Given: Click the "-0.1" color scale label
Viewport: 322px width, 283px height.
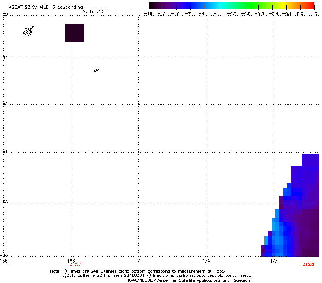Looking at the screenshot, I should [287, 14].
